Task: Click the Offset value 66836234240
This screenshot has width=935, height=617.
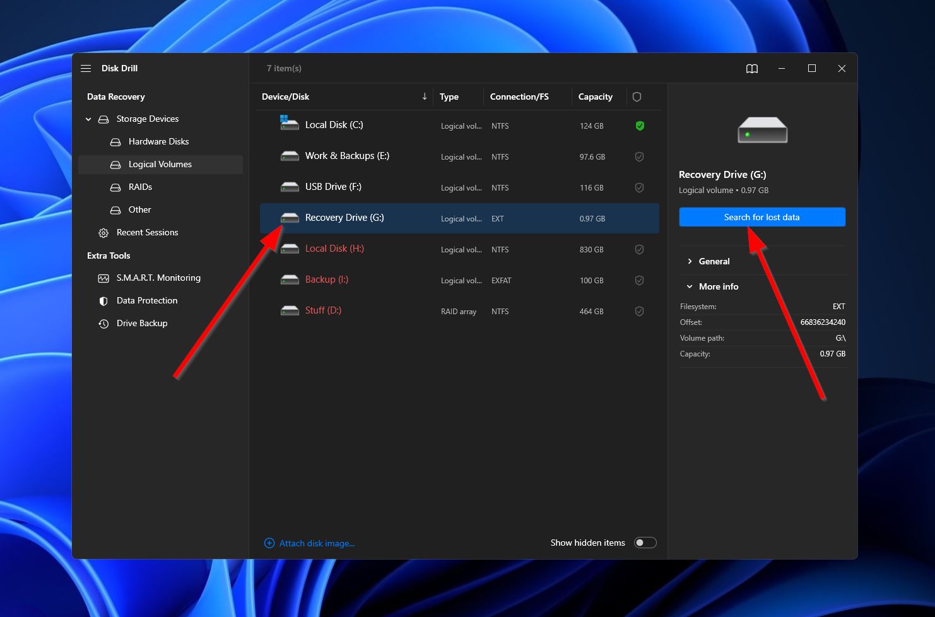Action: click(x=823, y=322)
